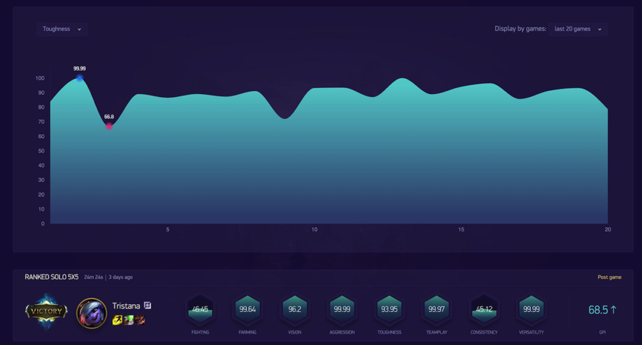642x345 pixels.
Task: Click the Victory emblem badge
Action: [x=47, y=311]
